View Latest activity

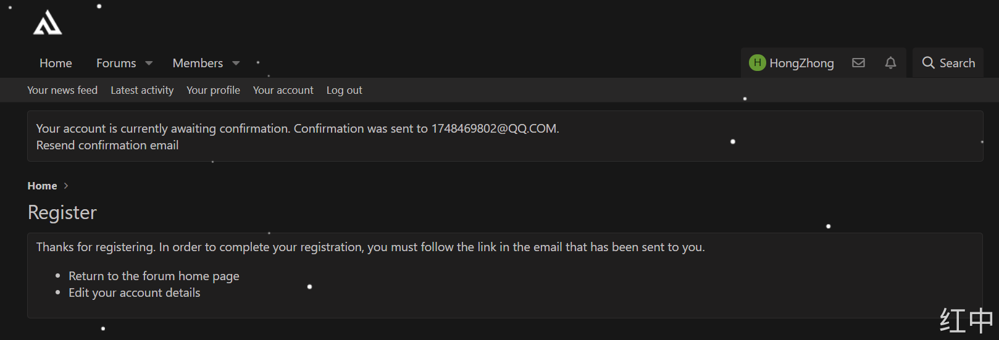(x=142, y=90)
